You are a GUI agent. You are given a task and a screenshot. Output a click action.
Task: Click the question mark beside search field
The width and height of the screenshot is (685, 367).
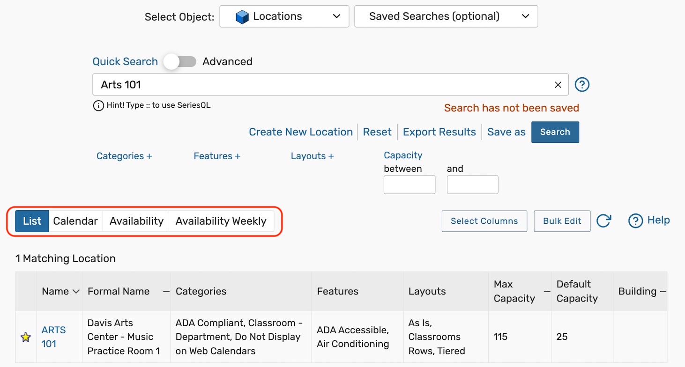coord(581,85)
